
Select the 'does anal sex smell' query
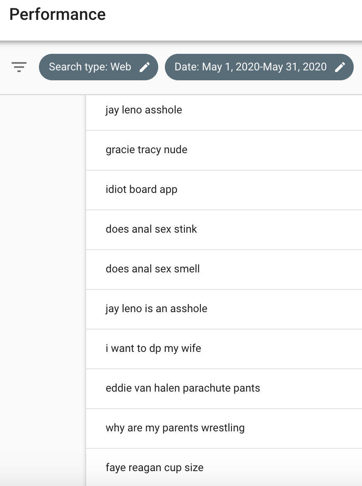tap(152, 269)
